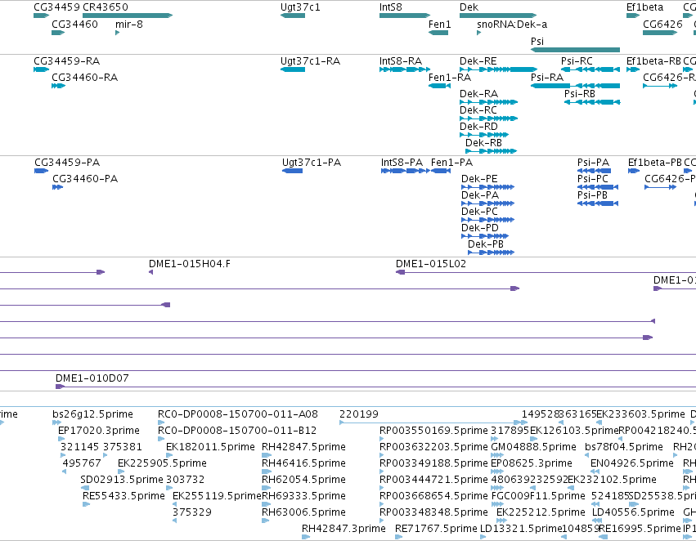Image resolution: width=696 pixels, height=541 pixels.
Task: Select the CG34459 gene feature
Action: coord(41,16)
